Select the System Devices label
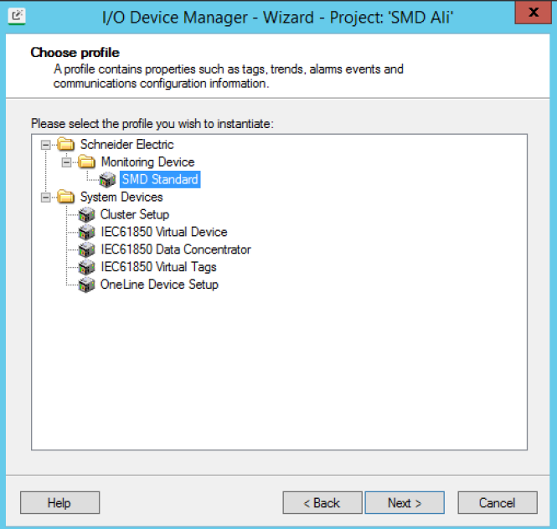Image resolution: width=557 pixels, height=529 pixels. [x=121, y=197]
